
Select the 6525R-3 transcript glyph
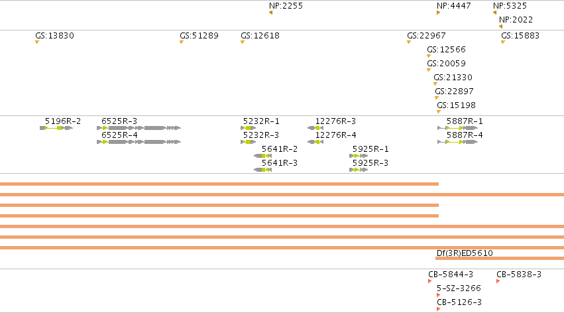point(139,128)
